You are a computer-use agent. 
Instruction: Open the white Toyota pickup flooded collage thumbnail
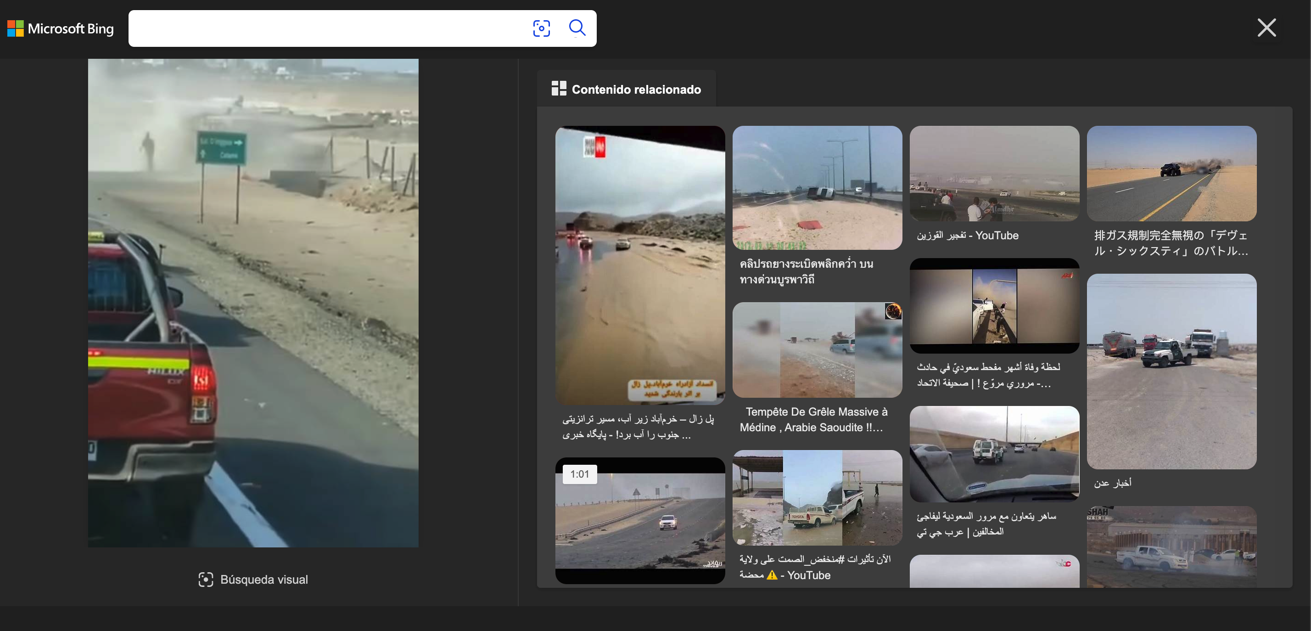817,497
